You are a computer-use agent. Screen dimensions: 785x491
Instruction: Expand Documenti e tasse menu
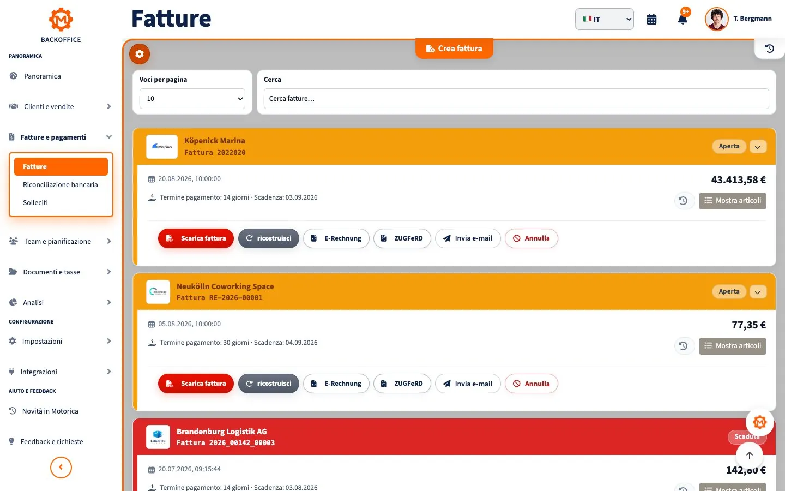[61, 272]
